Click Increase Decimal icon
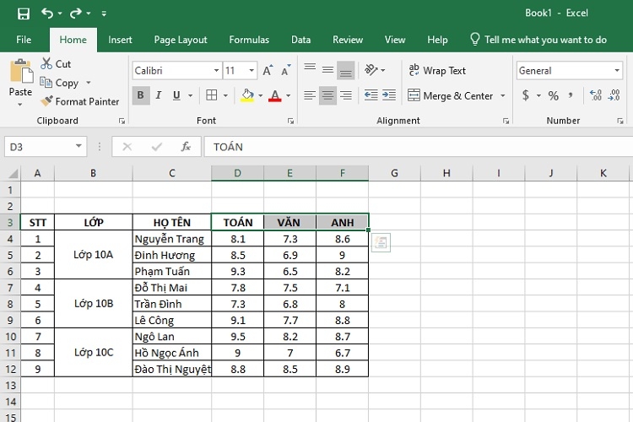This screenshot has width=633, height=422. (596, 95)
